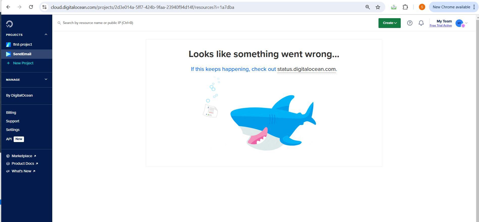Click the Marketplace cube icon
Image resolution: width=479 pixels, height=222 pixels.
pos(8,156)
